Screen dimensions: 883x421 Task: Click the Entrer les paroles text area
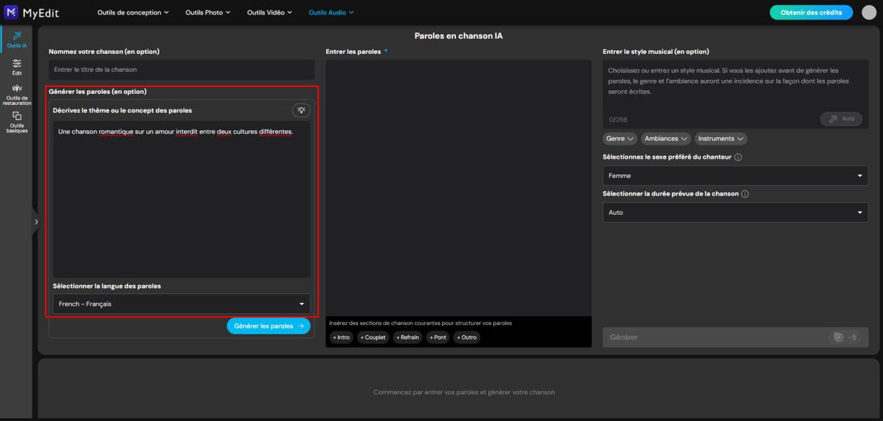(x=459, y=188)
